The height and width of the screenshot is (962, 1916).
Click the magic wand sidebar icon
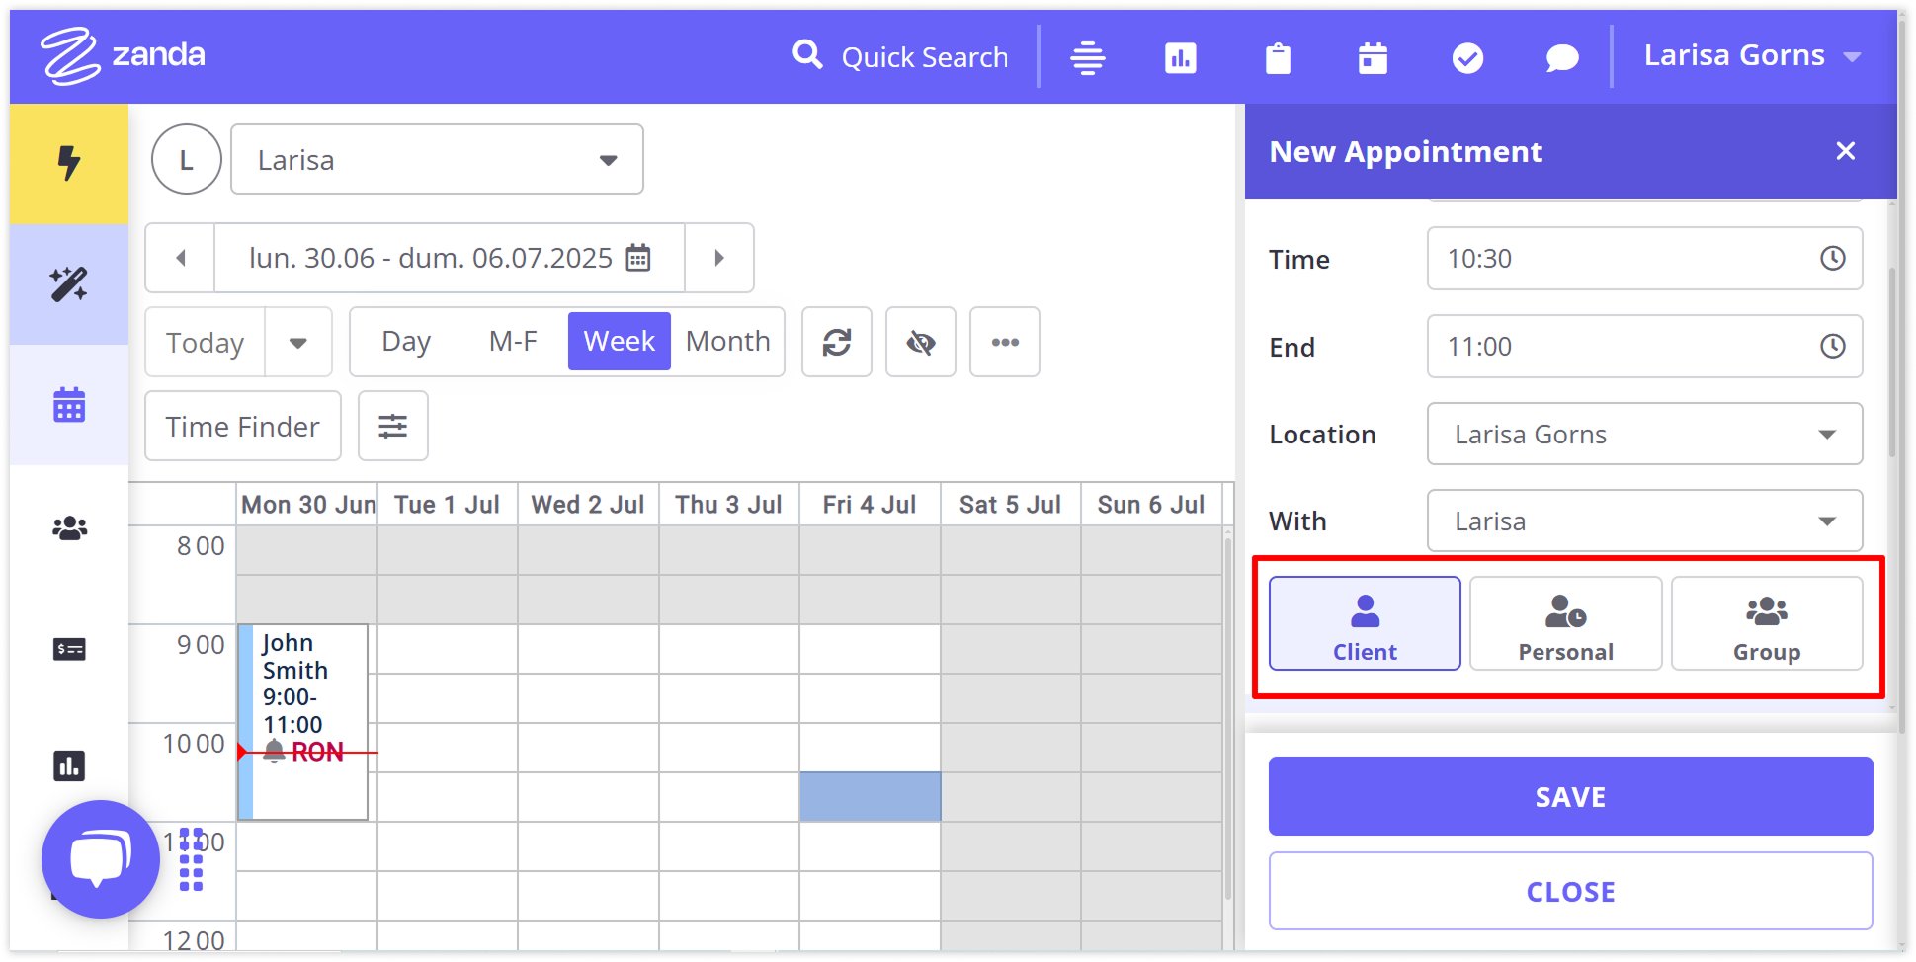[x=69, y=284]
